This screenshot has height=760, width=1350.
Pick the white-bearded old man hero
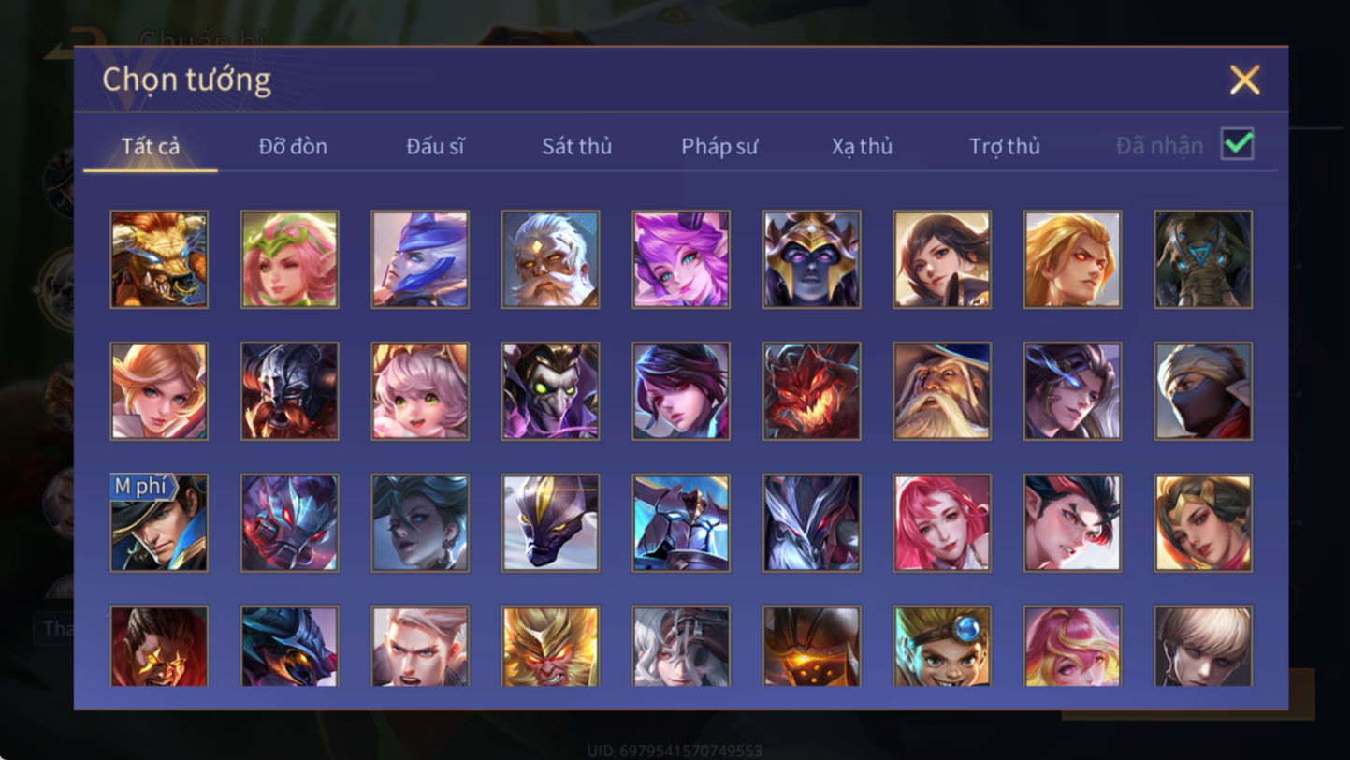pos(550,259)
